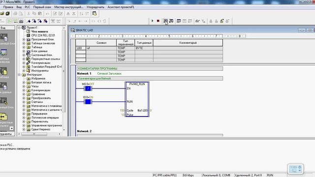The height and width of the screenshot is (177, 315).
Task: Toggle Program Status monitoring icon
Action: point(165,21)
